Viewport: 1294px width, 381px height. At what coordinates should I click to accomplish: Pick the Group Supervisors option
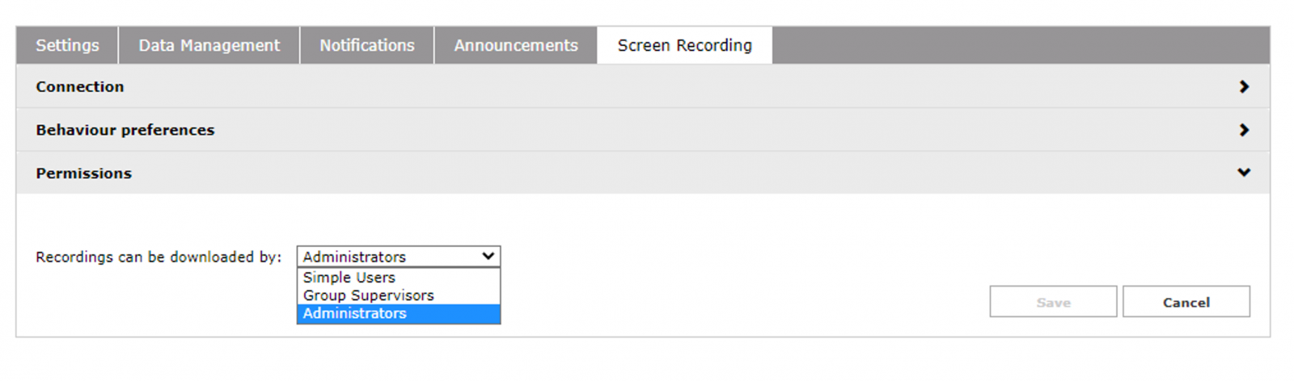point(368,295)
